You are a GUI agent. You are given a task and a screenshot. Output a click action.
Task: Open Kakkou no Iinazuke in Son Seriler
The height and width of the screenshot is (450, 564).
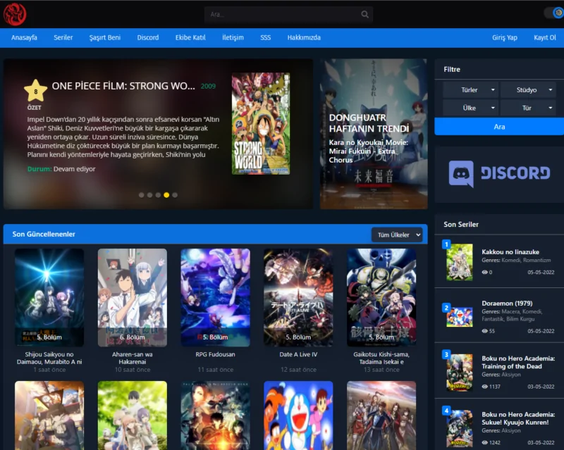point(510,252)
